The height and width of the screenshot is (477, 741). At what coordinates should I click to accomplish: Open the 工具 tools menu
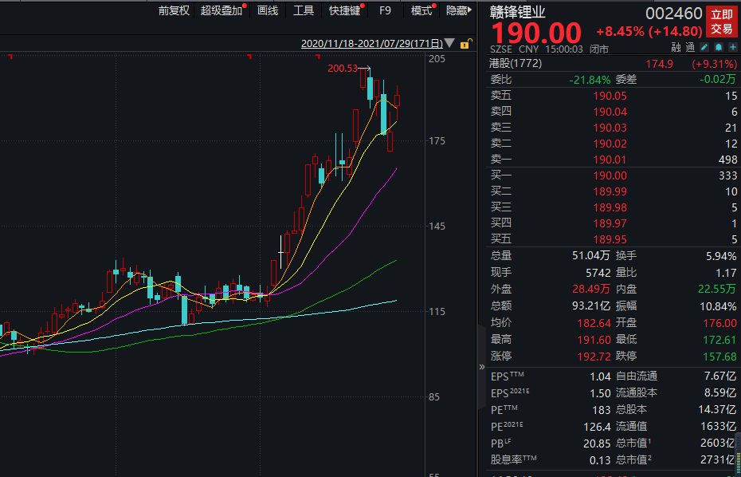[x=304, y=10]
